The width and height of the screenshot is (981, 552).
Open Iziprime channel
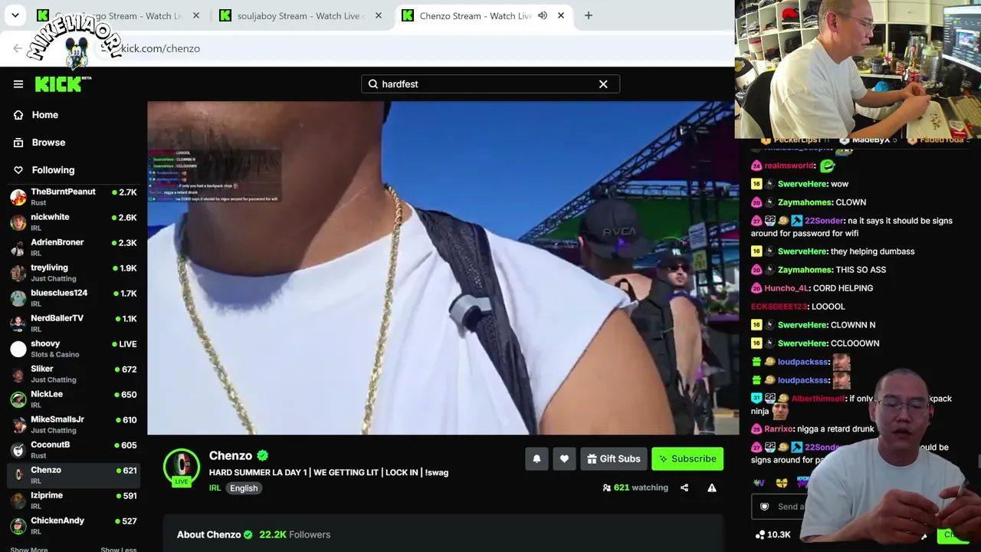click(x=74, y=501)
